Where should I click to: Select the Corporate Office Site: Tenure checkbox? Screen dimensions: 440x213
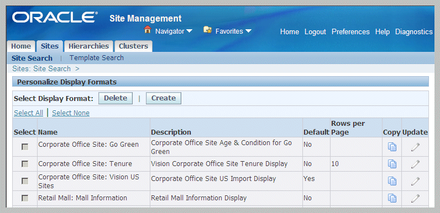tap(25, 164)
